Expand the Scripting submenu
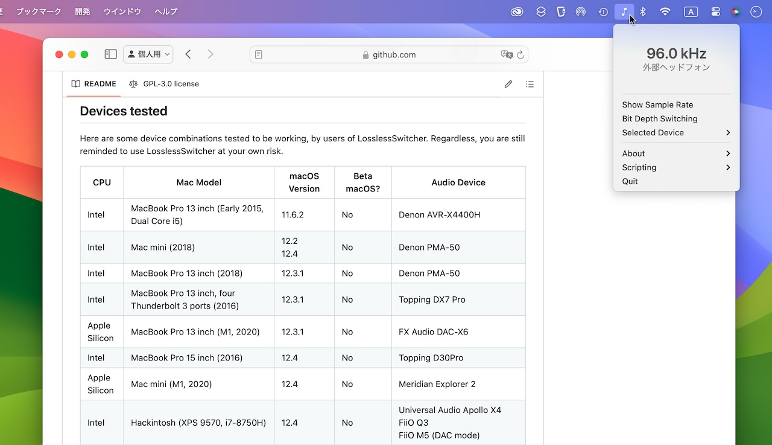 (676, 167)
